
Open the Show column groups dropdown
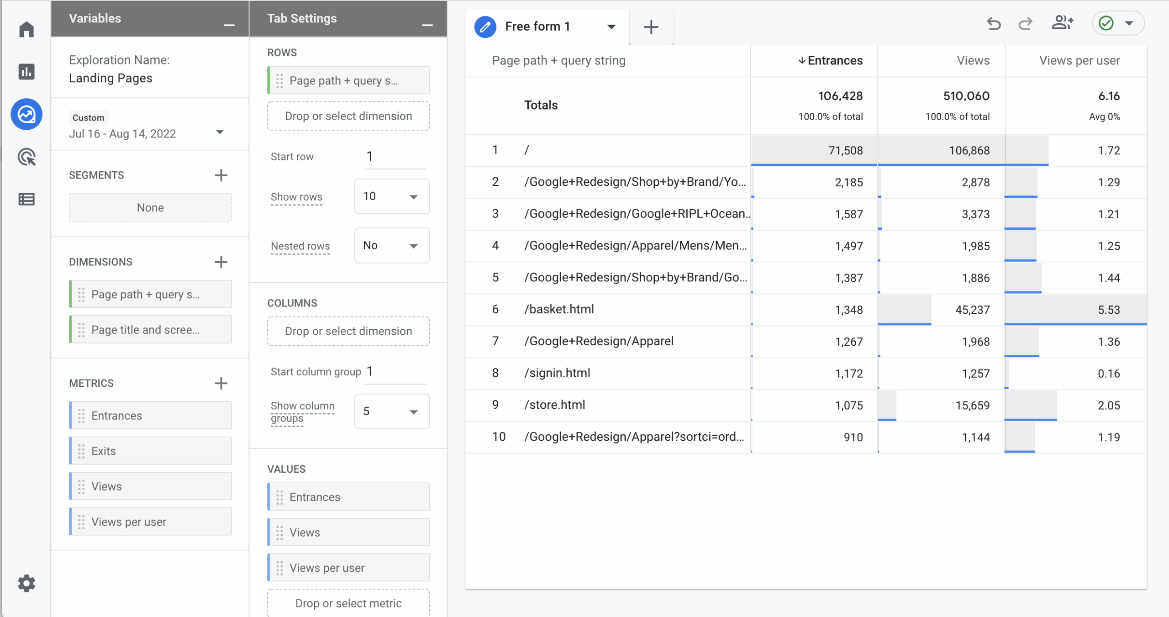[392, 411]
